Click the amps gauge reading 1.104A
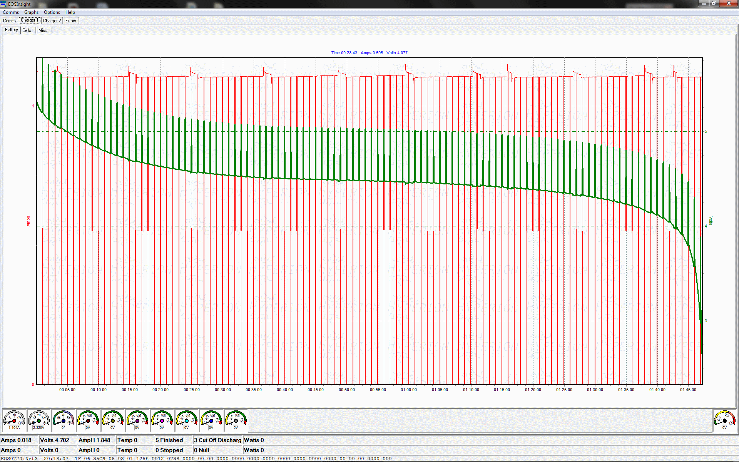The height and width of the screenshot is (462, 739). click(14, 420)
